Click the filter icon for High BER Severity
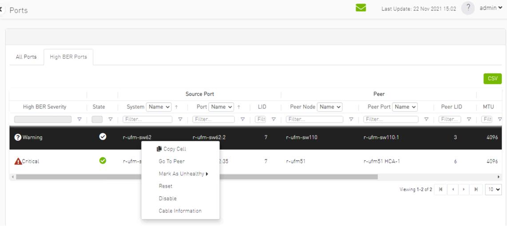This screenshot has height=226, width=507. (79, 119)
